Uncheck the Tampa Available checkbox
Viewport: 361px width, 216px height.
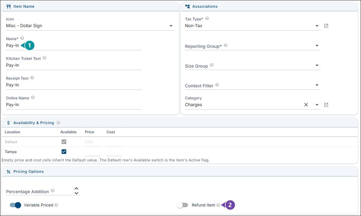64,152
